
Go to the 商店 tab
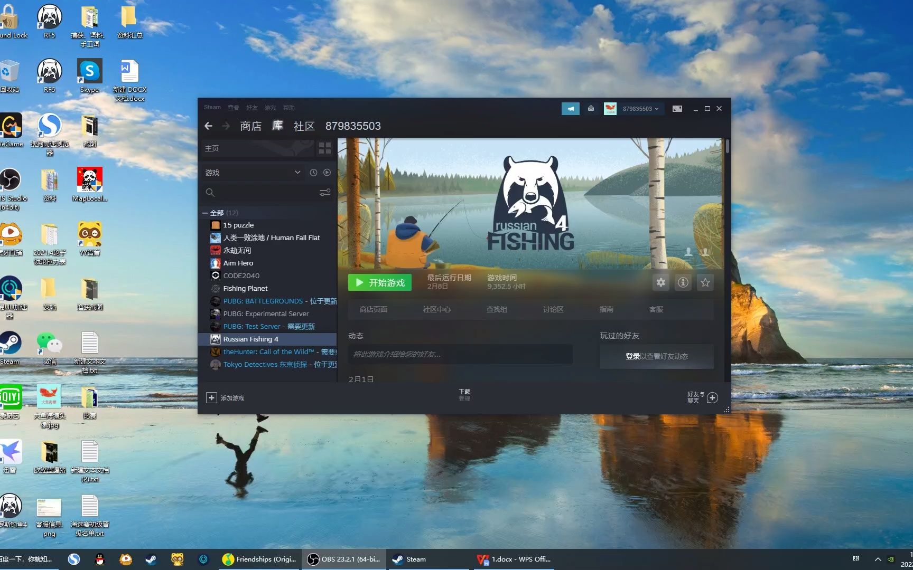click(x=250, y=126)
